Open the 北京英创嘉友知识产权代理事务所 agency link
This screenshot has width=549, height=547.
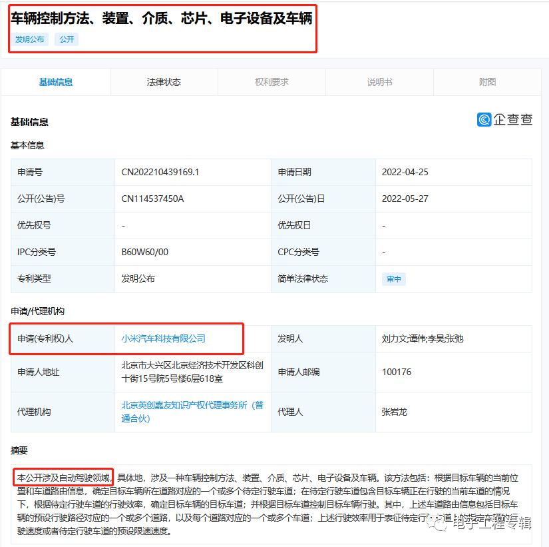[192, 412]
